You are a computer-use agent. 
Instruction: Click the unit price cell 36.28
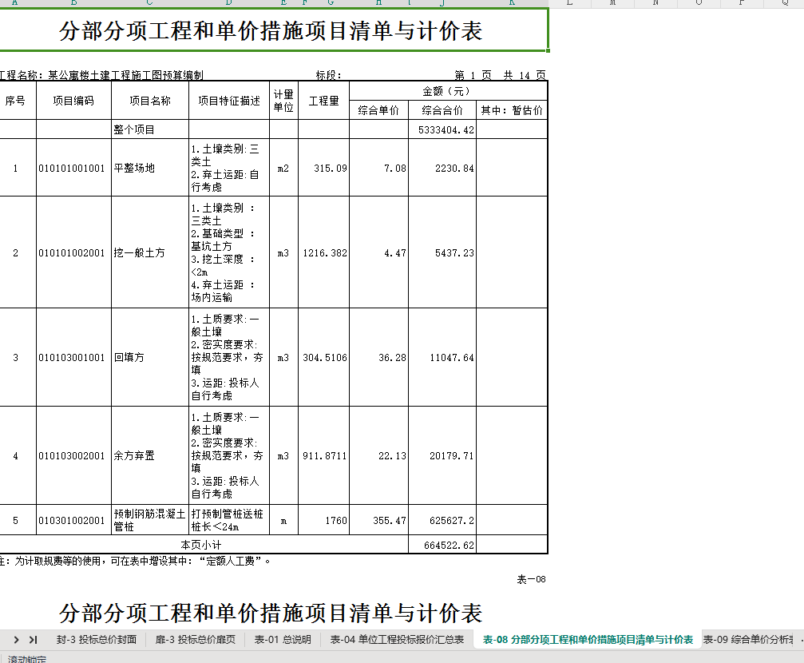click(379, 357)
